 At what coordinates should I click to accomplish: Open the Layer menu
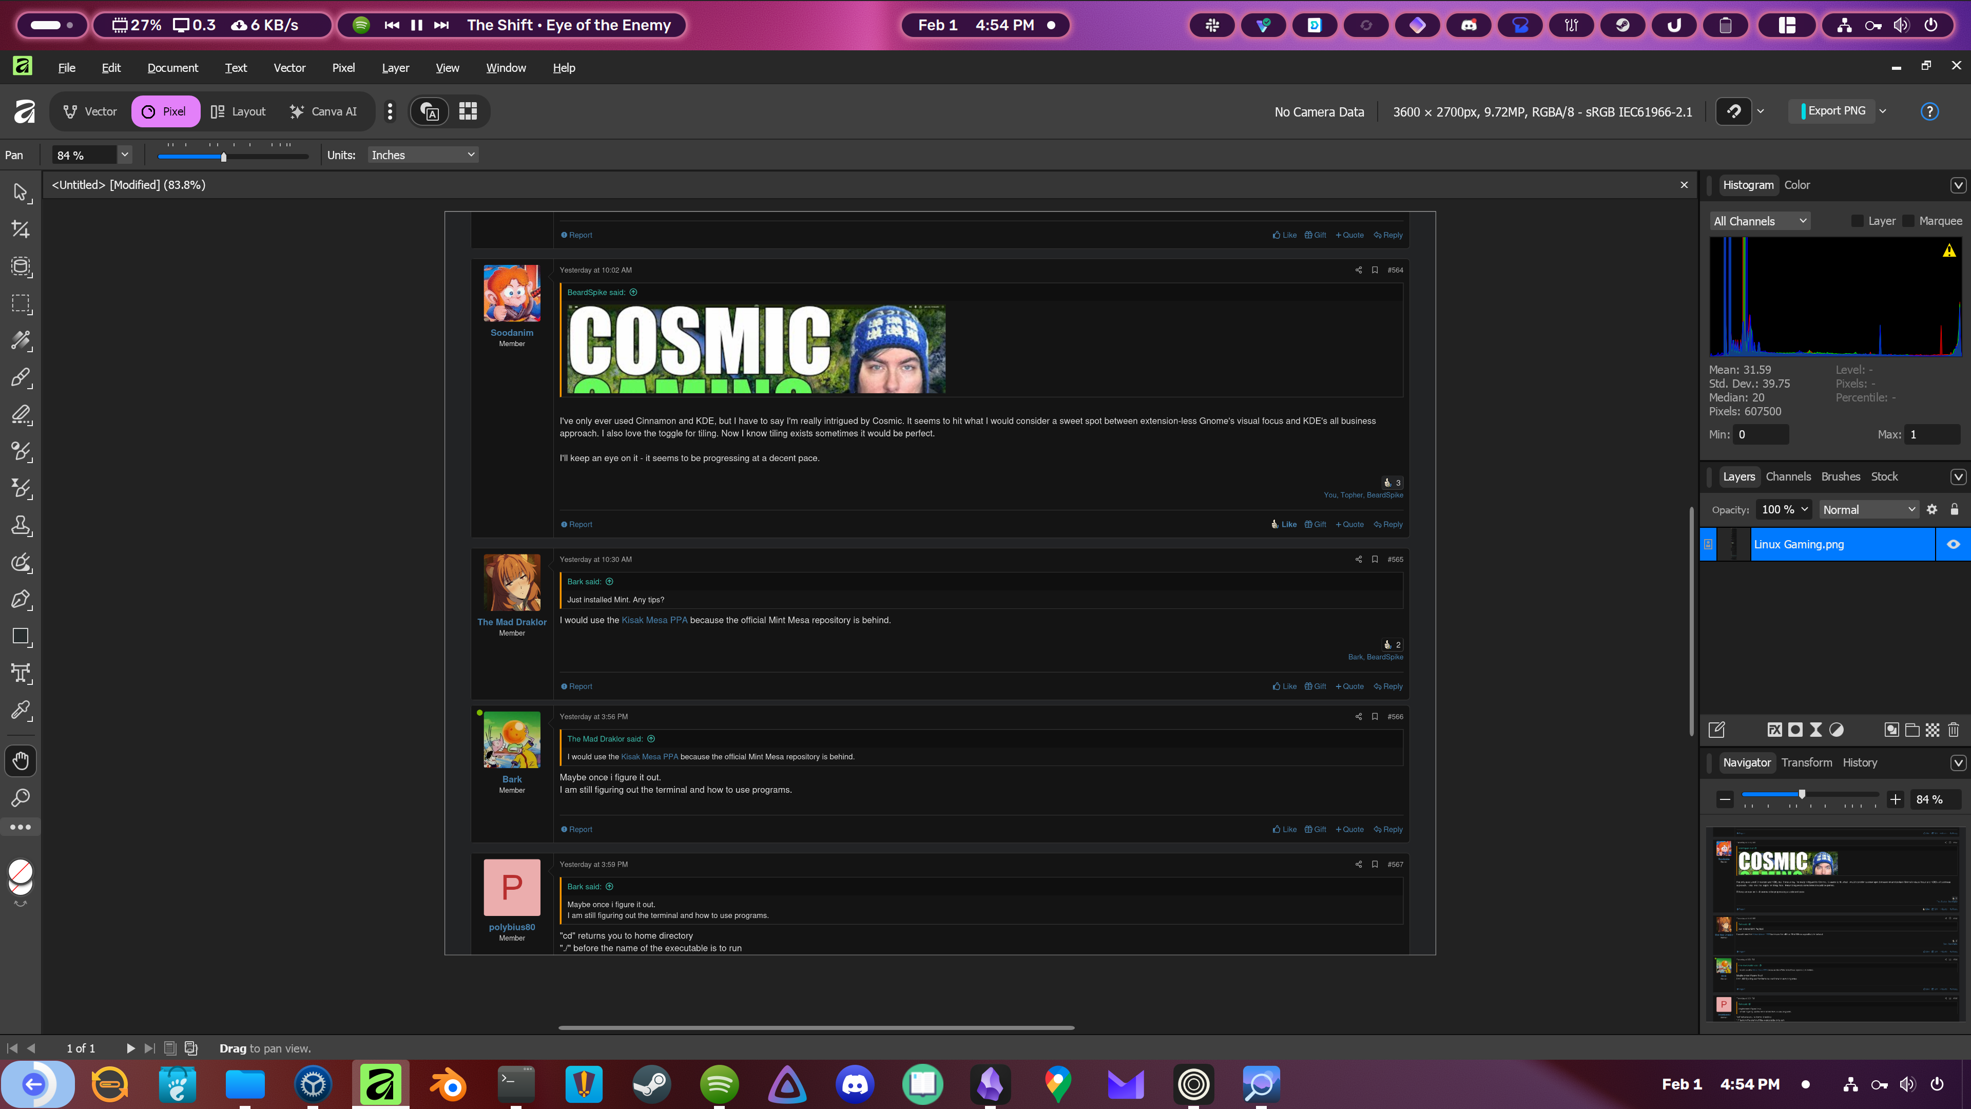395,68
